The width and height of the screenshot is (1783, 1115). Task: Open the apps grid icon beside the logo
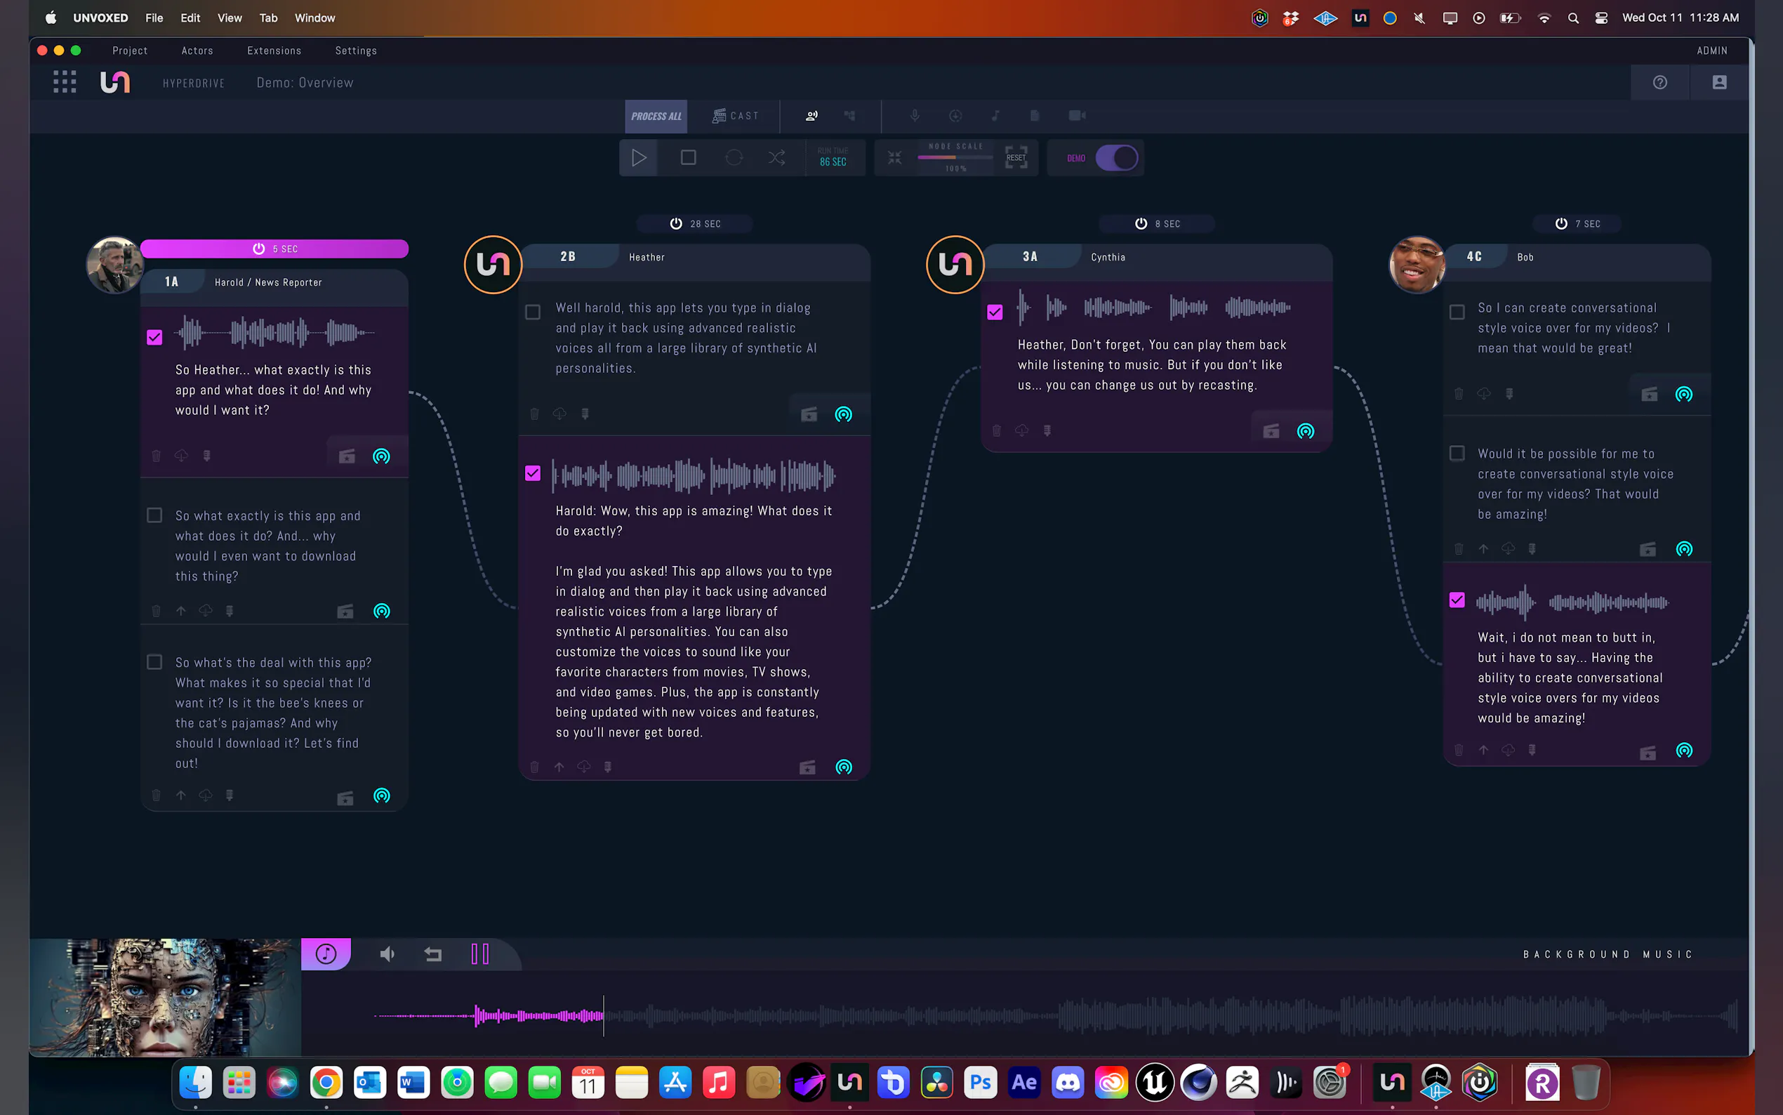(x=65, y=82)
